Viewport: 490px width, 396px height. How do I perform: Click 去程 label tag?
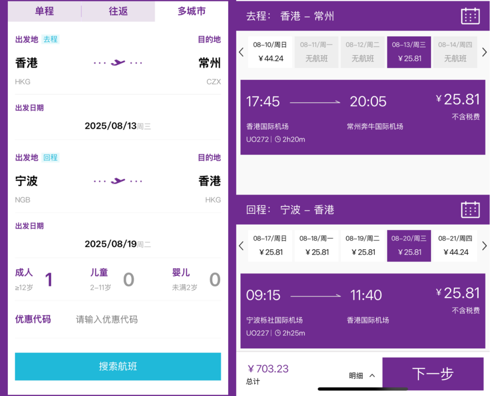[50, 39]
